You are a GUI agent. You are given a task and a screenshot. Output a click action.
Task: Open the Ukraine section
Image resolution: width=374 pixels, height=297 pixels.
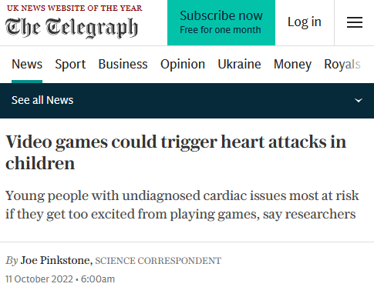click(x=239, y=64)
